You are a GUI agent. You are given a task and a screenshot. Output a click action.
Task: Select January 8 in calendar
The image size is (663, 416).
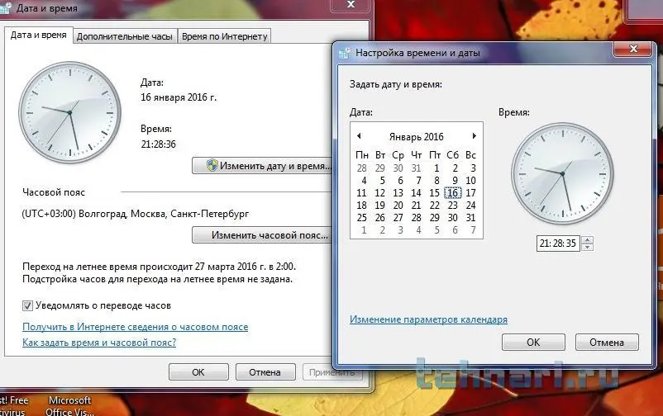pos(436,181)
